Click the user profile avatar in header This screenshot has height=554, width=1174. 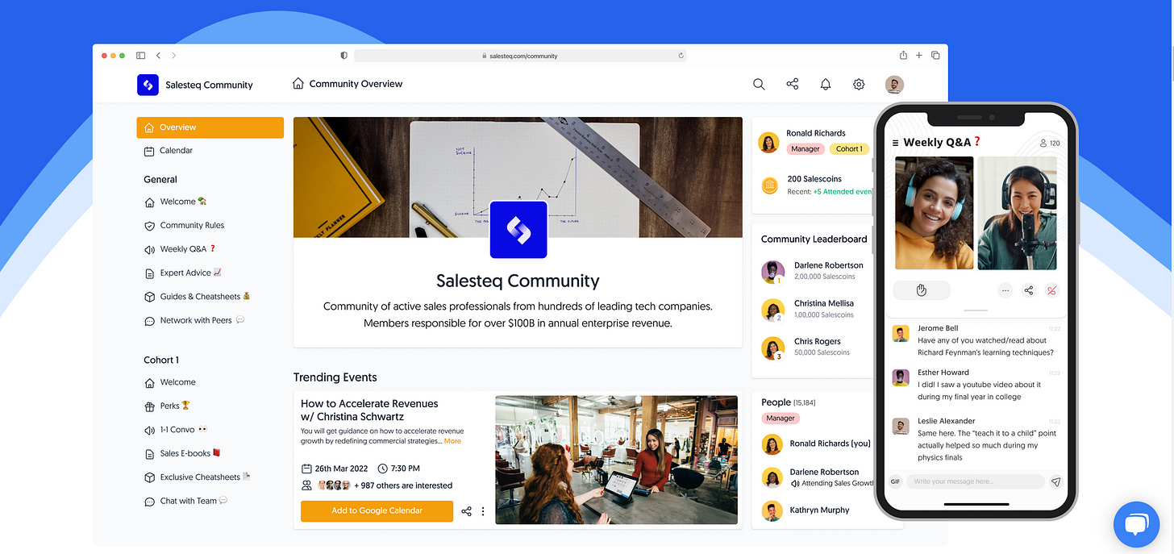(894, 85)
